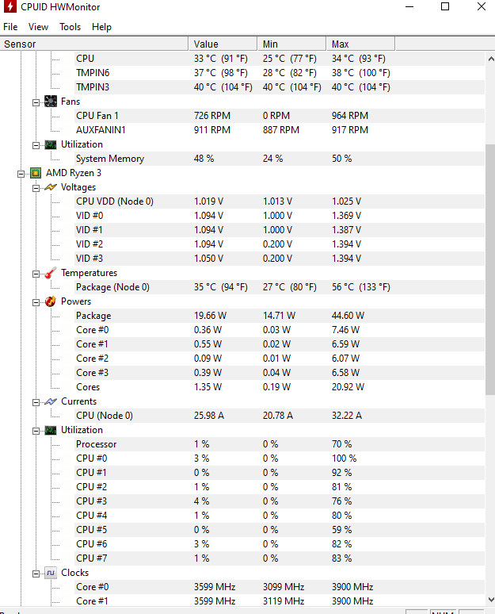Click the fan icon beside Fans
Image resolution: width=495 pixels, height=614 pixels.
click(51, 102)
